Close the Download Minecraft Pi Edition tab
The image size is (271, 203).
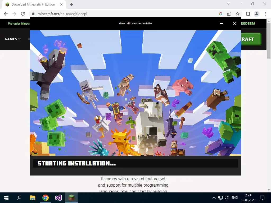[x=61, y=4]
